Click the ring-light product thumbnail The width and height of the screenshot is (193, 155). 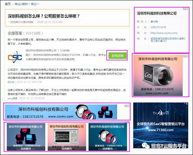click(x=108, y=137)
